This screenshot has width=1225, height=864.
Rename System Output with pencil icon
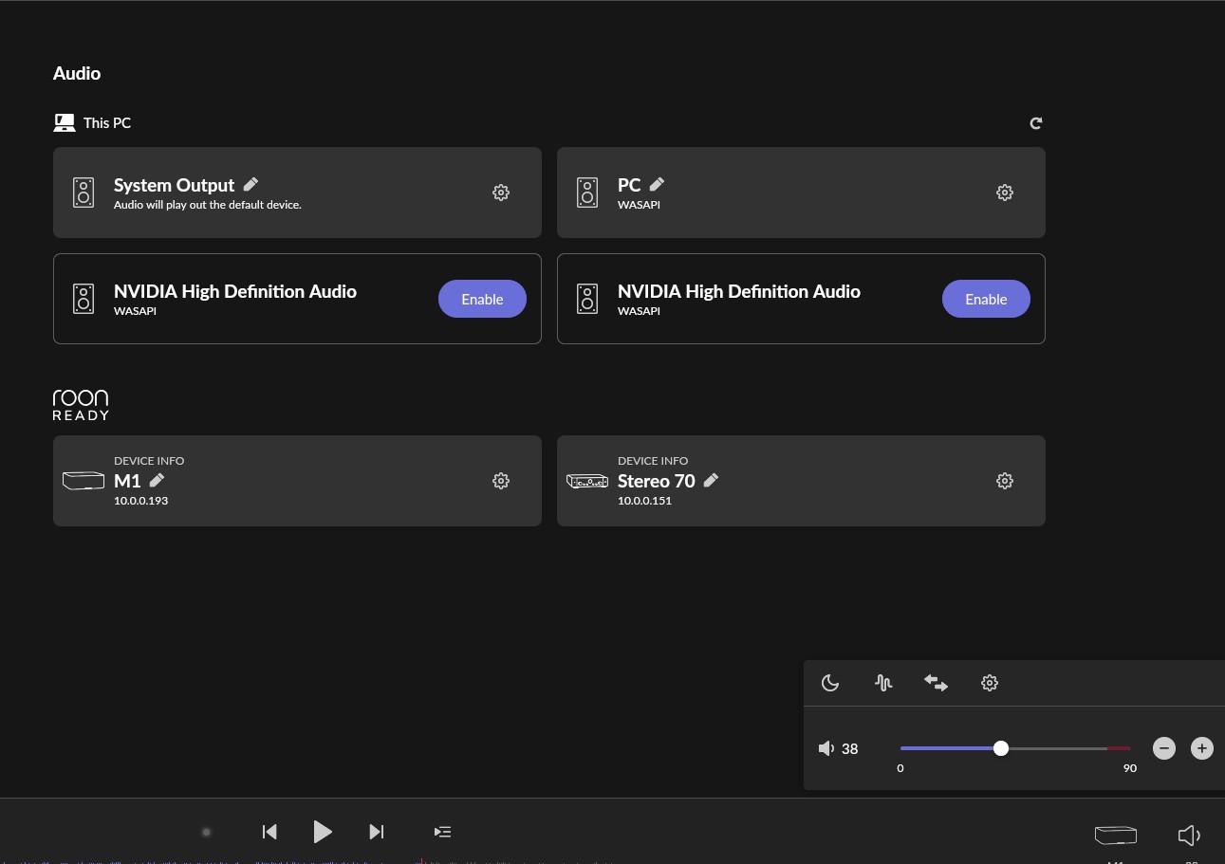[251, 184]
